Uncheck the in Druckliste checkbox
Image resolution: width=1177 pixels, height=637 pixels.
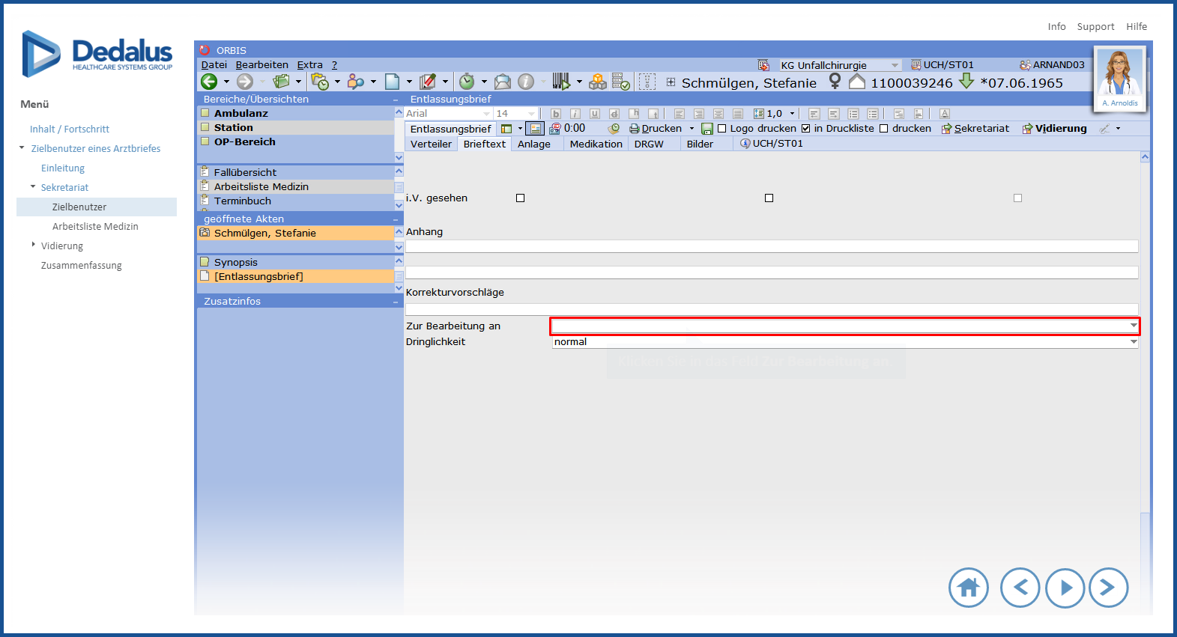[x=806, y=129]
